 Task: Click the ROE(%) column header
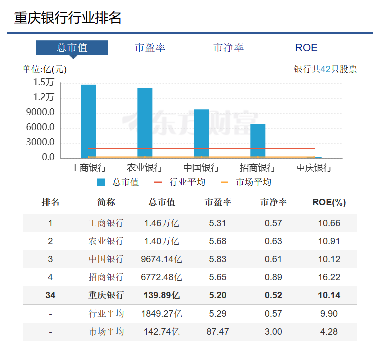click(x=329, y=202)
